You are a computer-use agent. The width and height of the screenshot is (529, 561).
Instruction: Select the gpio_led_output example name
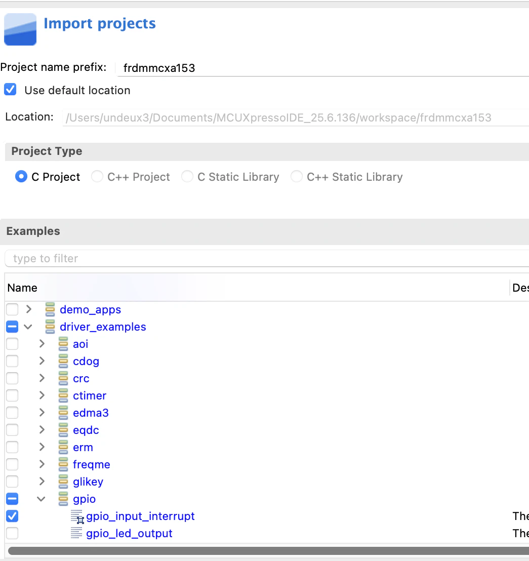[x=129, y=534]
